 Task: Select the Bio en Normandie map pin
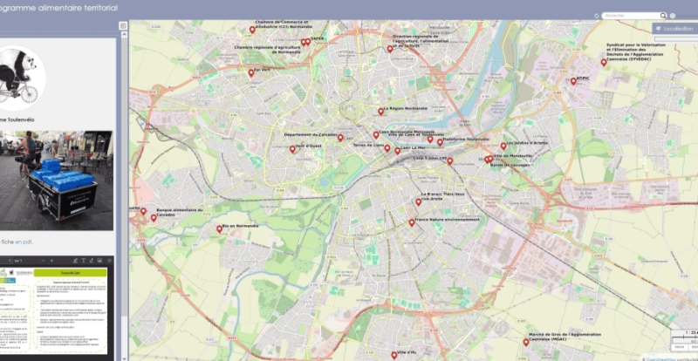tap(220, 229)
